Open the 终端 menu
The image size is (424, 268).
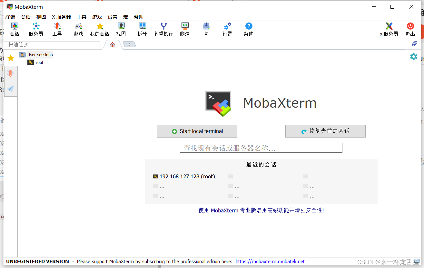click(x=10, y=17)
